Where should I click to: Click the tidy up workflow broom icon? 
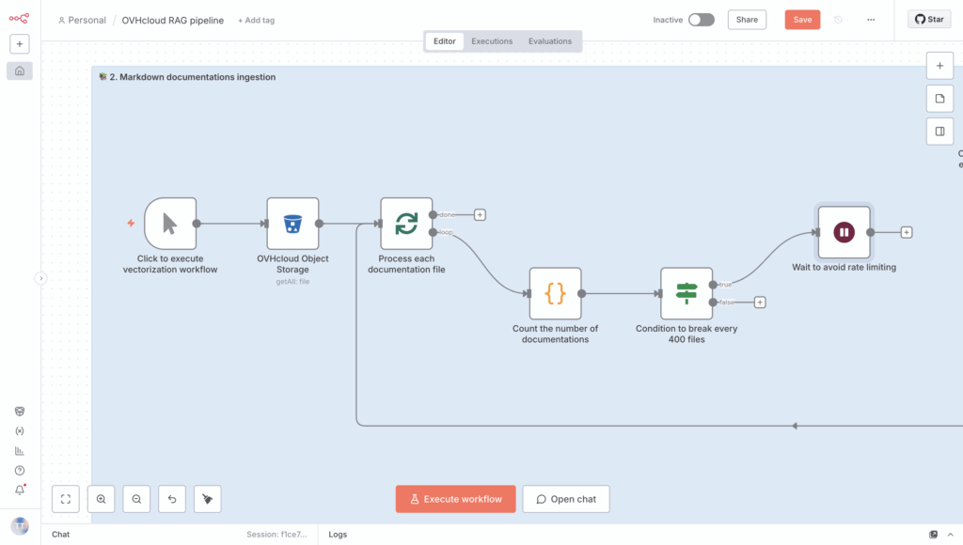(207, 499)
